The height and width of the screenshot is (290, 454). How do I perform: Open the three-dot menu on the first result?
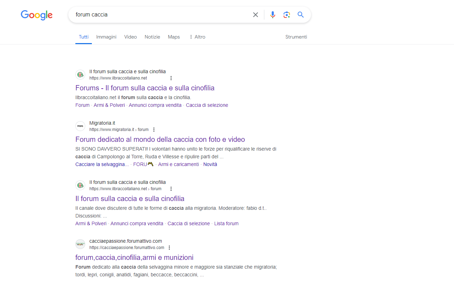pyautogui.click(x=171, y=78)
